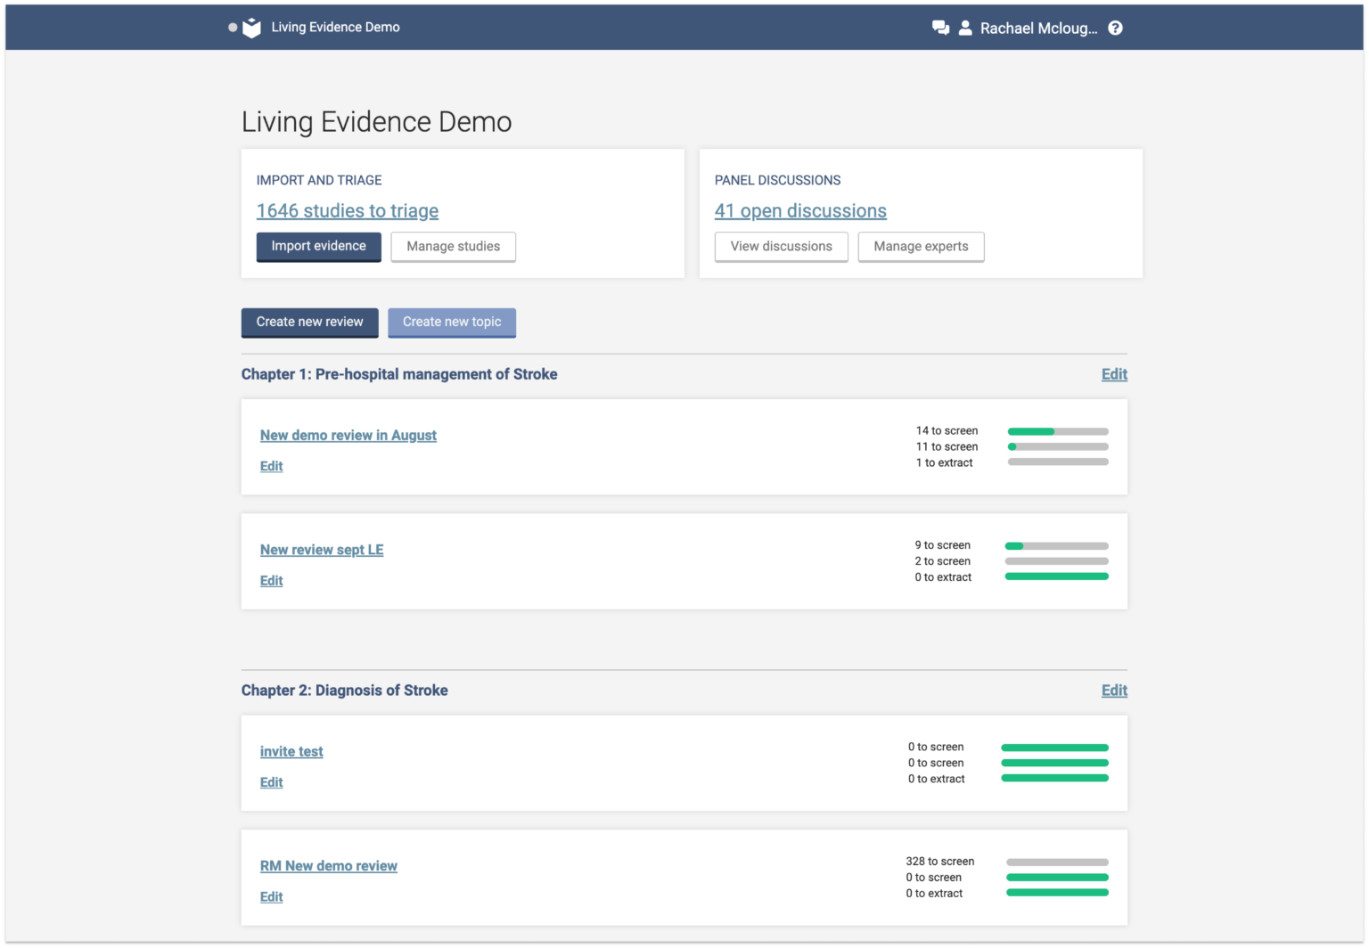Click the Manage studies button
The height and width of the screenshot is (948, 1369).
click(453, 247)
